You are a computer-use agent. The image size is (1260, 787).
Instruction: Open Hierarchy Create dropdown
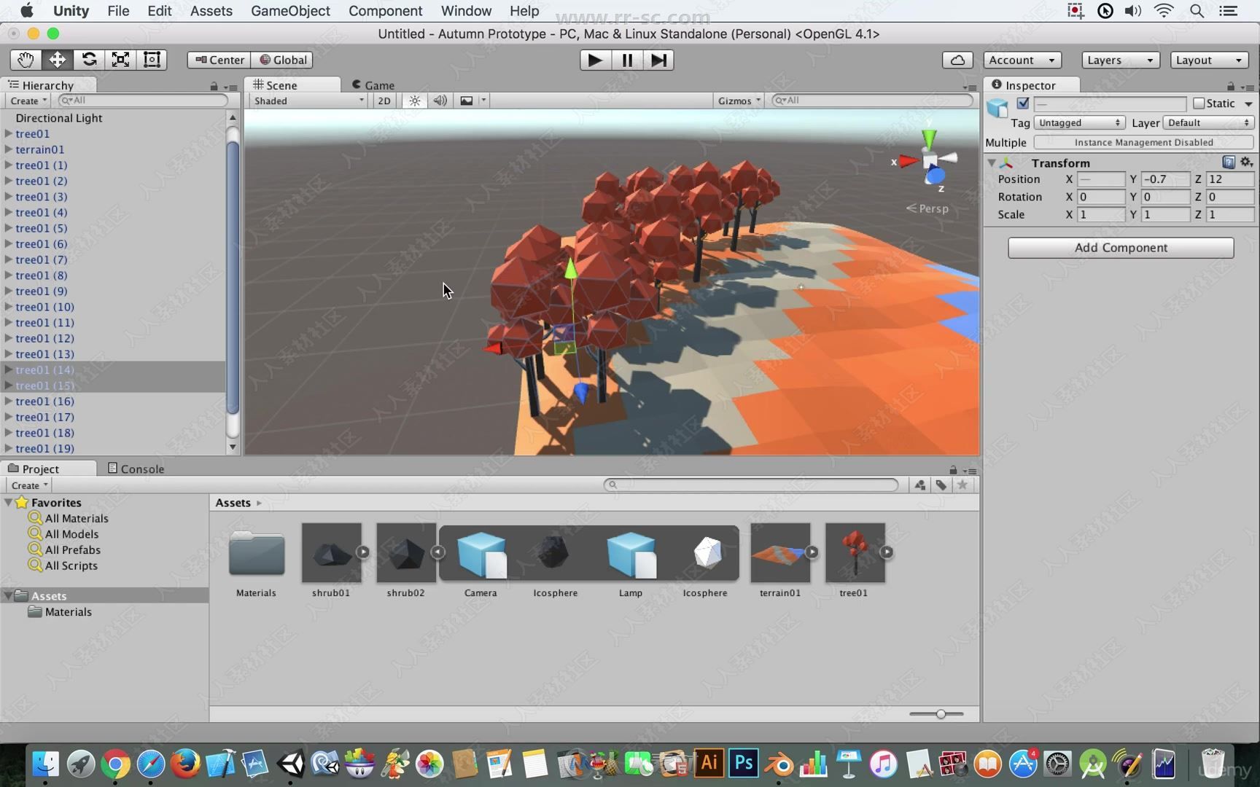(x=28, y=101)
